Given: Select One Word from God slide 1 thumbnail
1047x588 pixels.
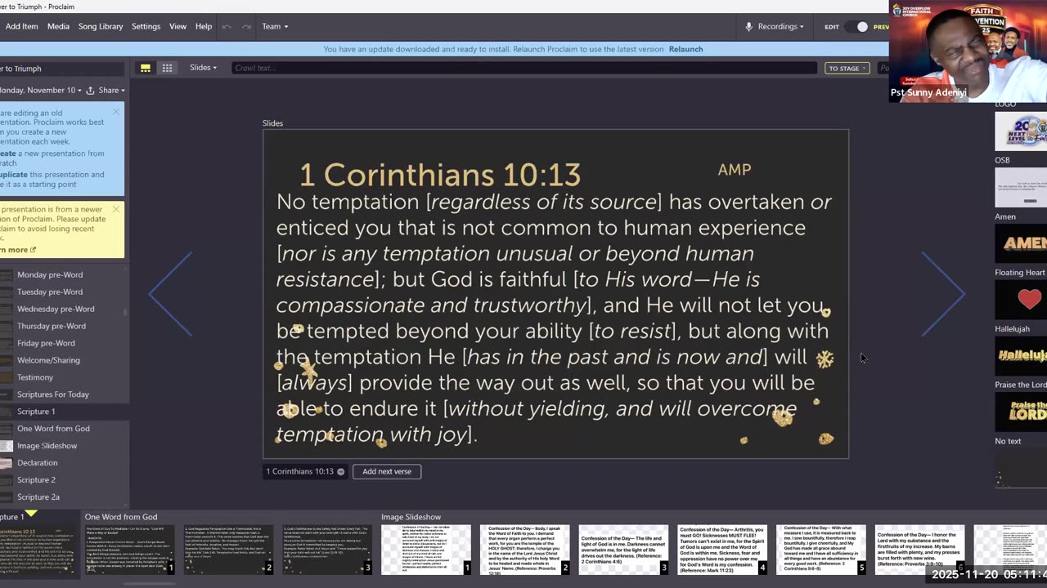Looking at the screenshot, I should tap(129, 549).
